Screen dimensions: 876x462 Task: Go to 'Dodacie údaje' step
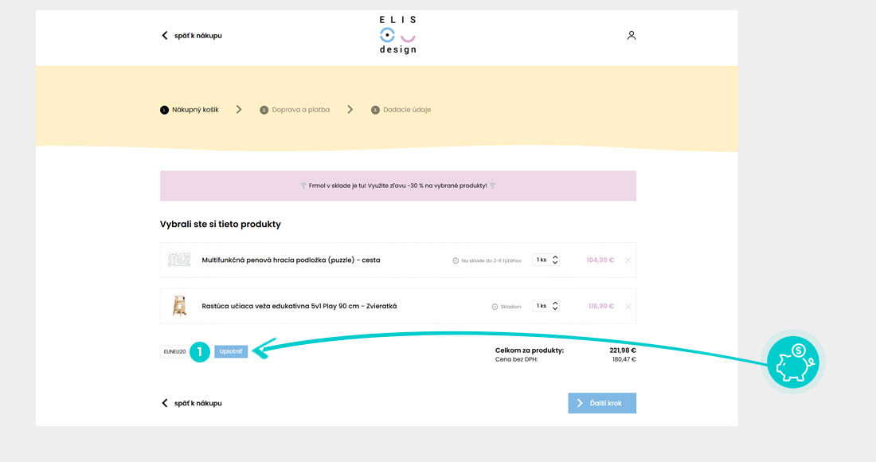[401, 109]
